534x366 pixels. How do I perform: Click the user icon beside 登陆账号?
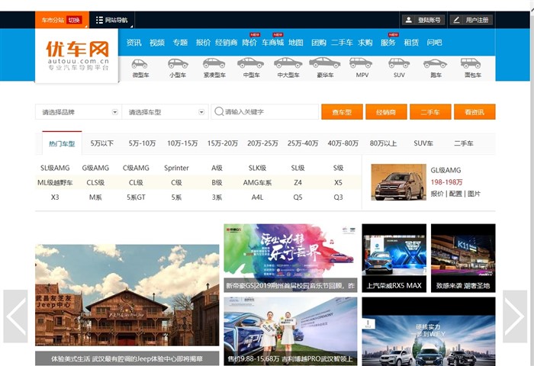click(x=409, y=20)
